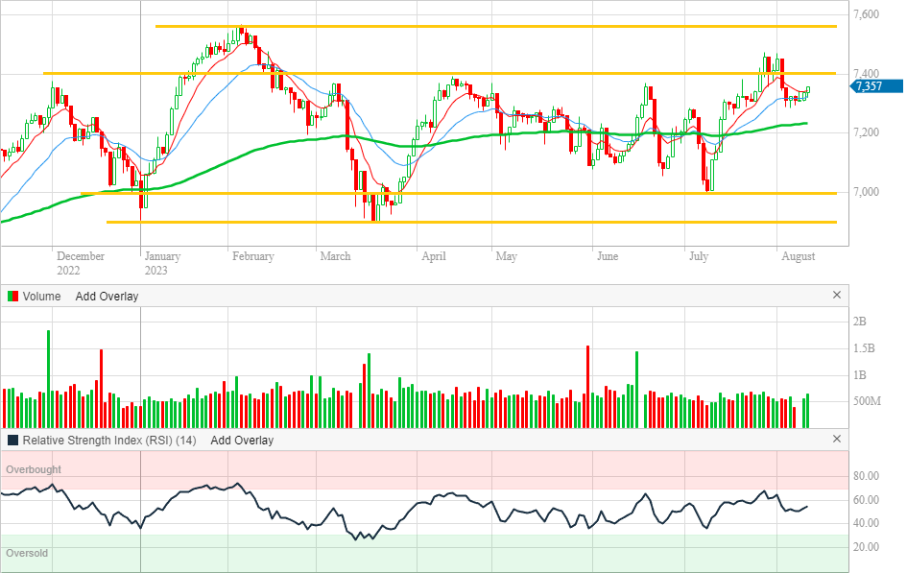Click the thick green long-term moving average line
This screenshot has height=573, width=907.
coord(288,142)
